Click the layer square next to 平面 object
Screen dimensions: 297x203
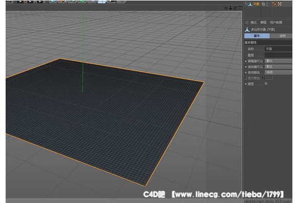pos(264,4)
